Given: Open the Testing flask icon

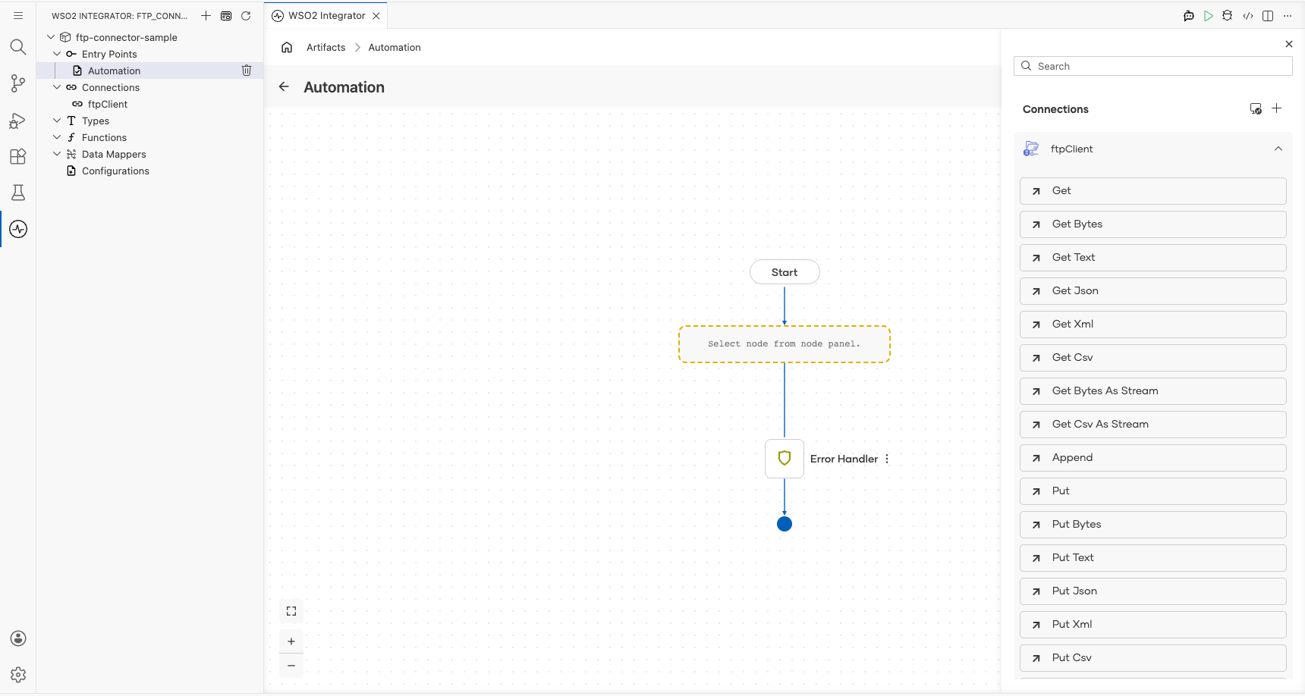Looking at the screenshot, I should [18, 193].
